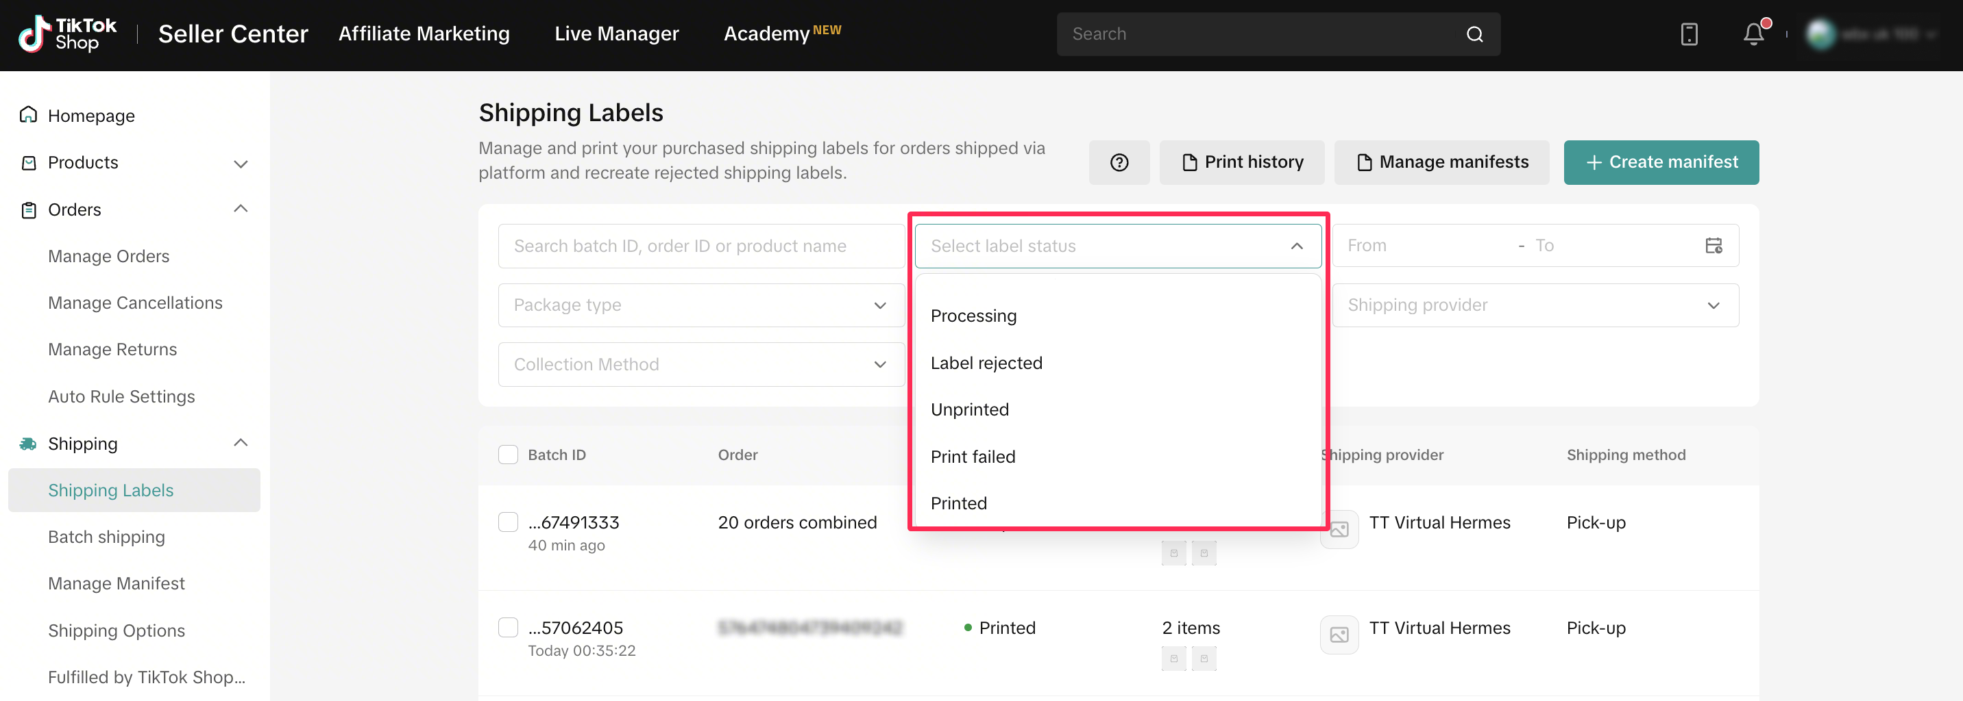Check the box for batch ...67491333
Viewport: 1963px width, 701px height.
[x=507, y=522]
